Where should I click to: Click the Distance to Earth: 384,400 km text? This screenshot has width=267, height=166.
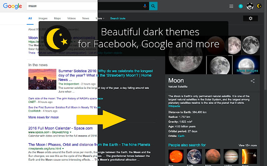pos(187,112)
